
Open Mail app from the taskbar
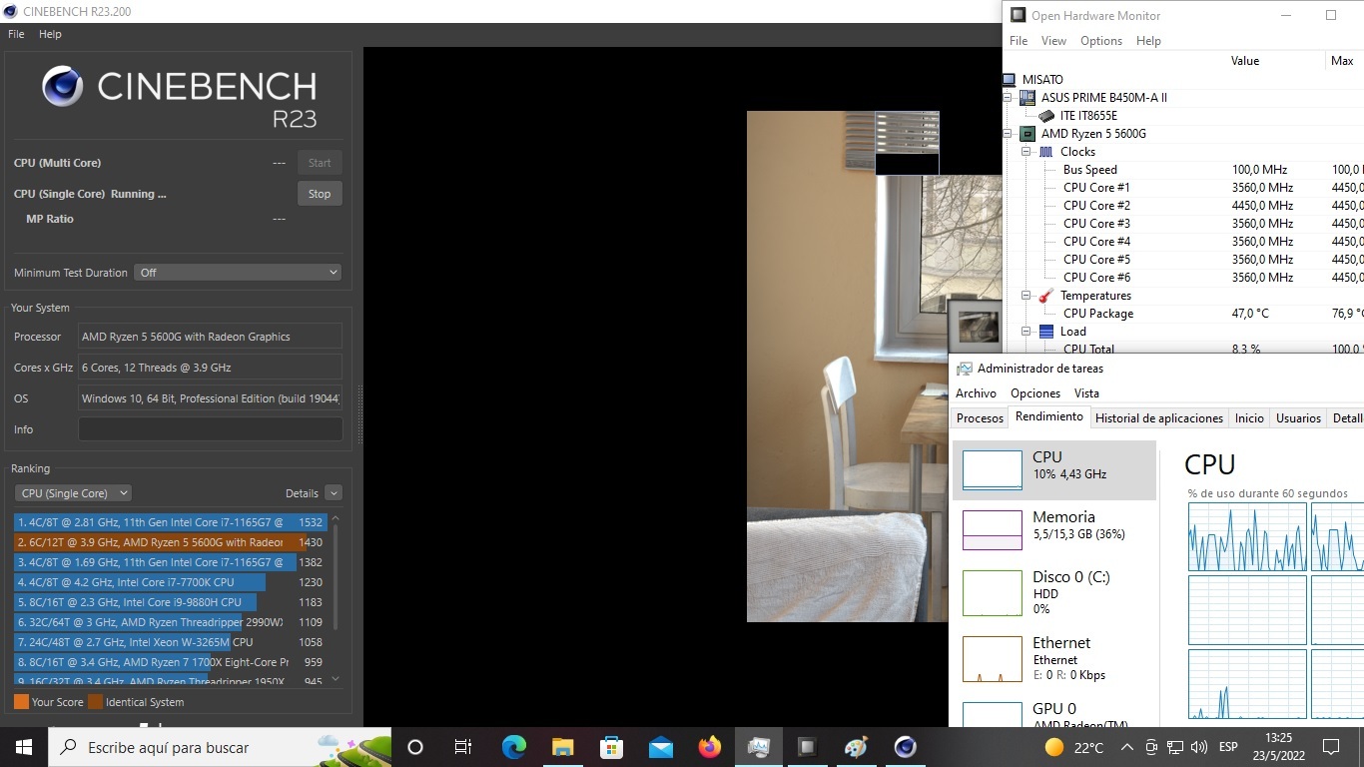coord(661,747)
